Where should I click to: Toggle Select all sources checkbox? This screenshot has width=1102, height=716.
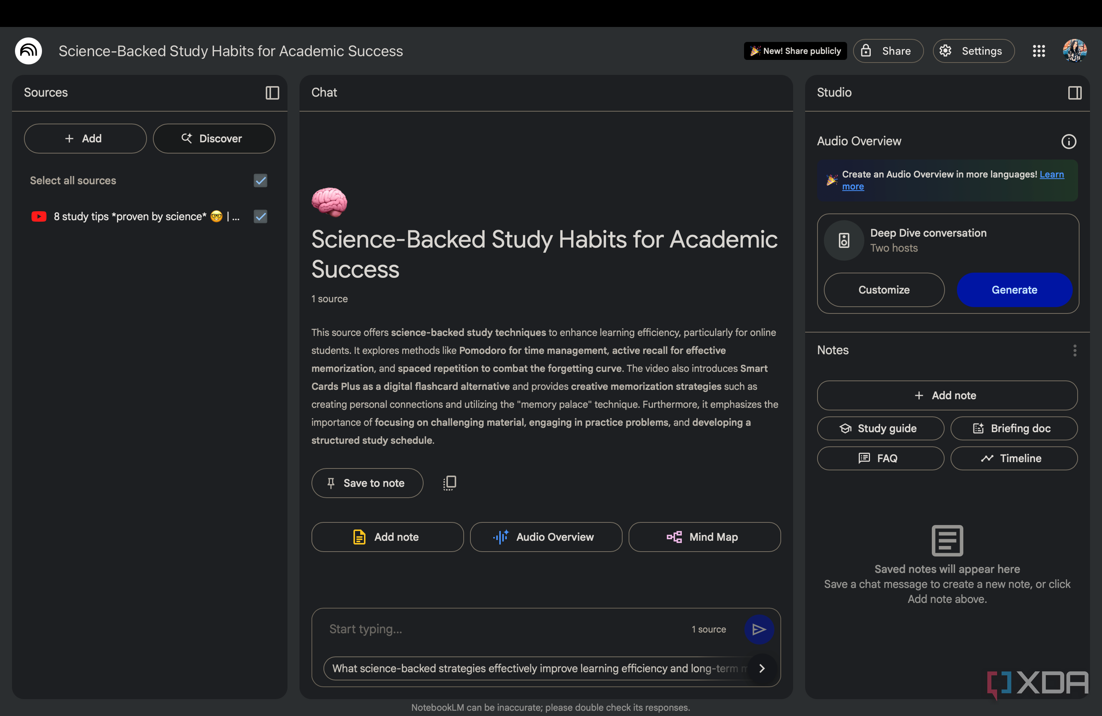[261, 180]
